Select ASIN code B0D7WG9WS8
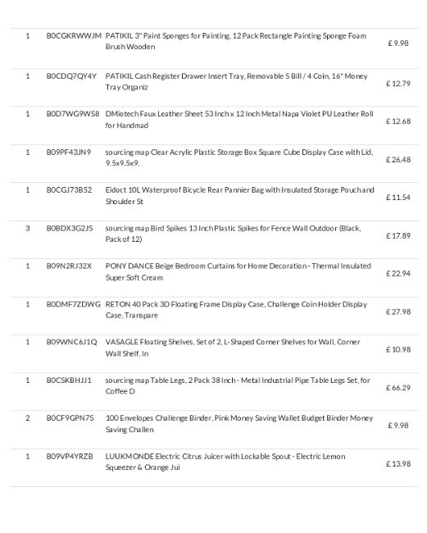 click(x=73, y=114)
